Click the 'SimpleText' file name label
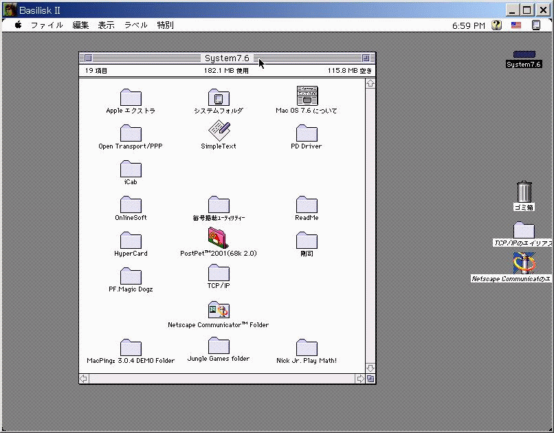Viewport: 554px width, 433px height. tap(219, 146)
